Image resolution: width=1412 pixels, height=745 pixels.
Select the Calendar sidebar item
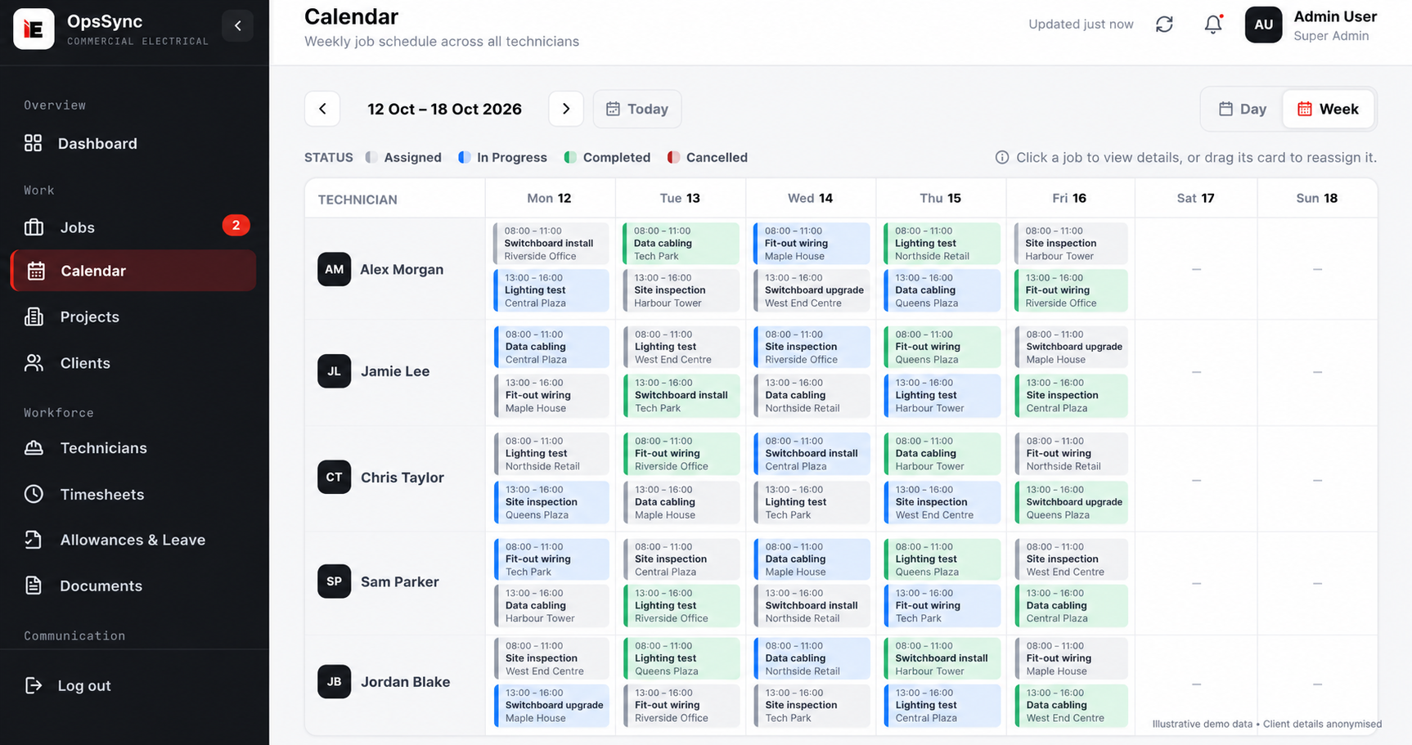(133, 271)
